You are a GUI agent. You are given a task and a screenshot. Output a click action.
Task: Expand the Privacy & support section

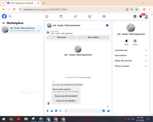pyautogui.click(x=131, y=66)
